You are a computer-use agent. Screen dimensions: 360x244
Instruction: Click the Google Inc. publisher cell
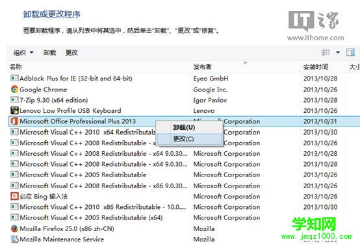pos(211,90)
